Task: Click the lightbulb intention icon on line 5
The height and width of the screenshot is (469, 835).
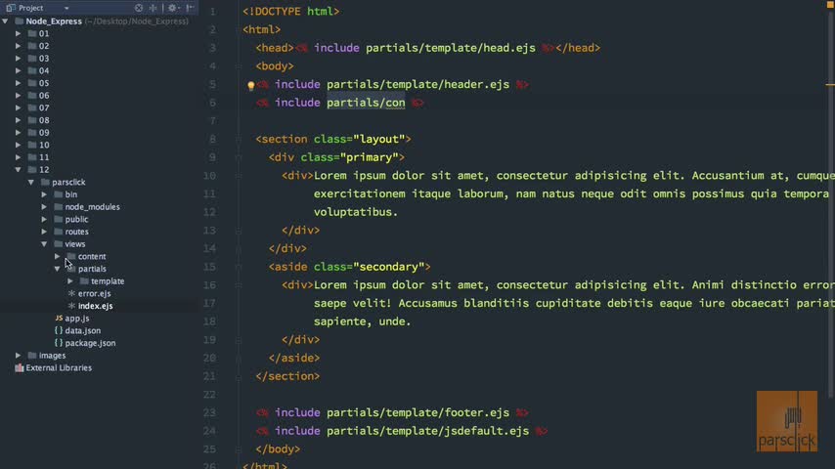Action: click(x=251, y=86)
